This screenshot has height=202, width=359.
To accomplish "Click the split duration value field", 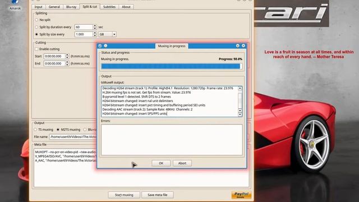I will point(84,27).
